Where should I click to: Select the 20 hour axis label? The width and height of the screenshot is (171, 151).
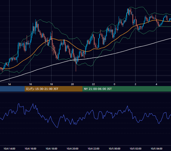coord(72,84)
